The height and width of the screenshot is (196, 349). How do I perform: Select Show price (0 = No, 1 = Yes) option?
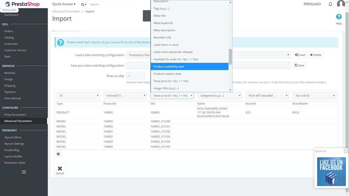(190, 81)
